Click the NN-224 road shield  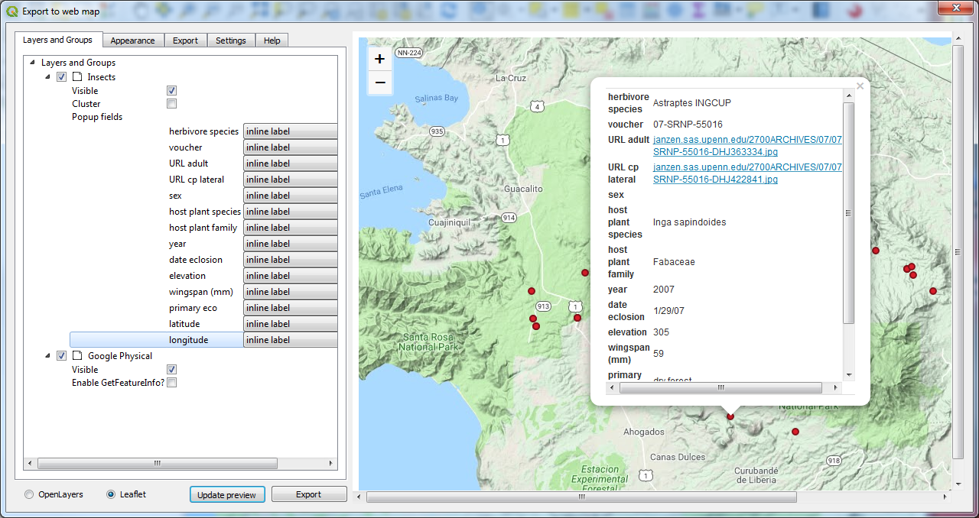tap(410, 53)
